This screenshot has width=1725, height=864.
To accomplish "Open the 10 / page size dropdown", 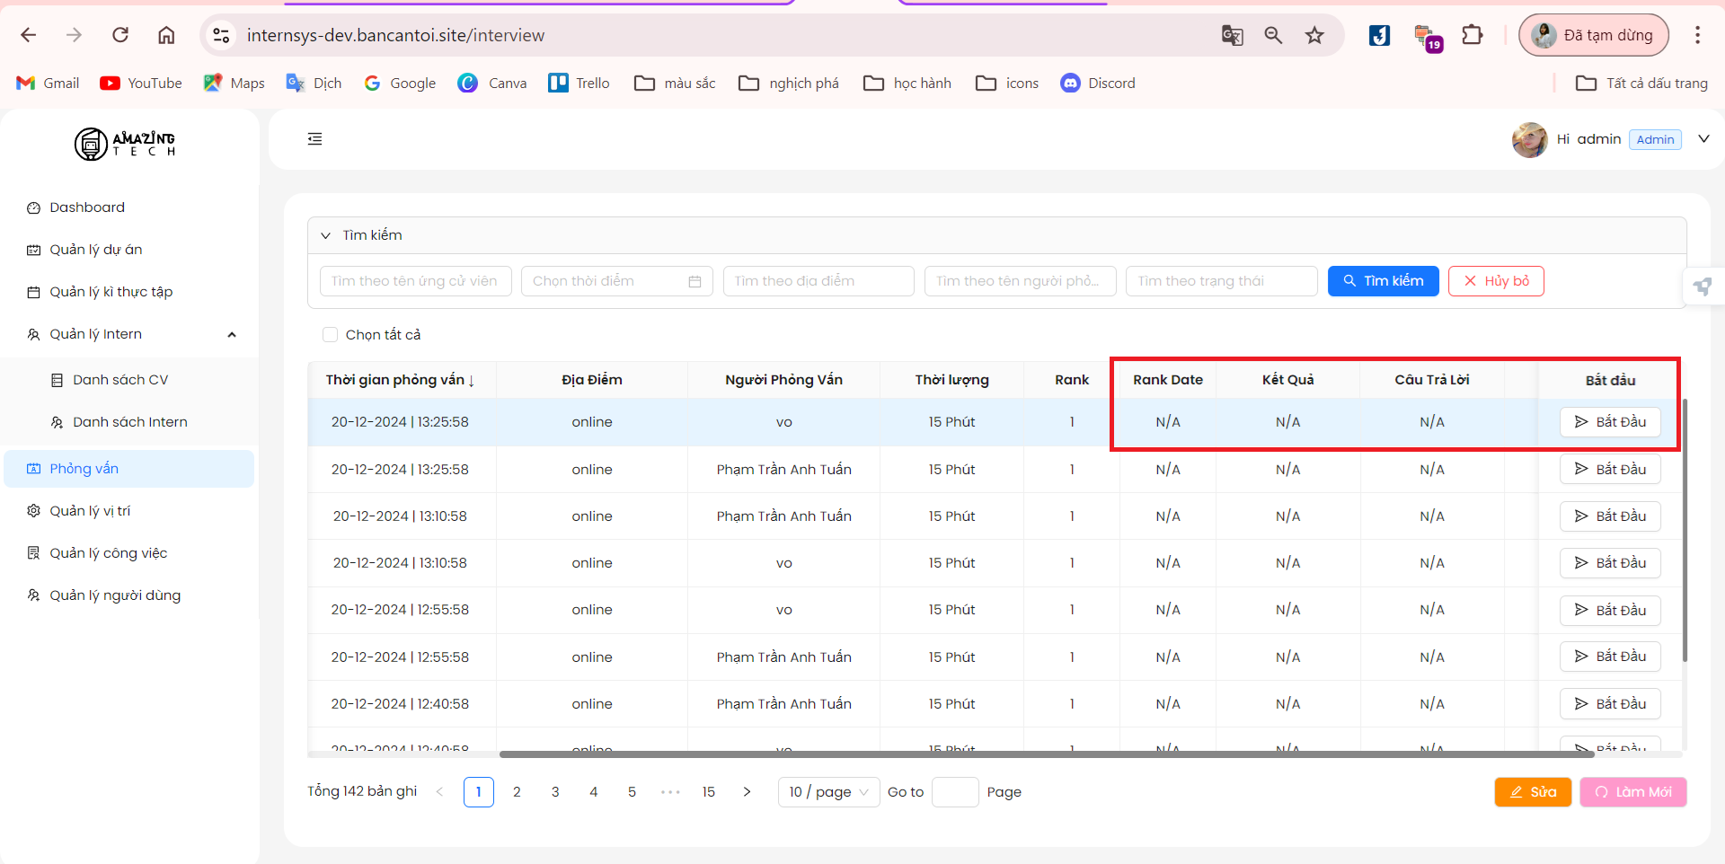I will (x=828, y=792).
